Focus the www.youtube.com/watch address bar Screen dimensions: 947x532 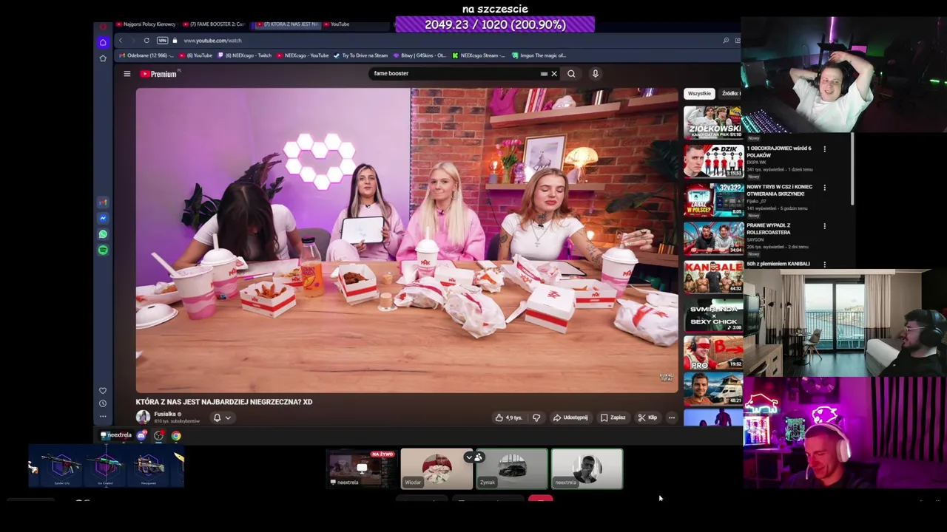click(x=212, y=41)
